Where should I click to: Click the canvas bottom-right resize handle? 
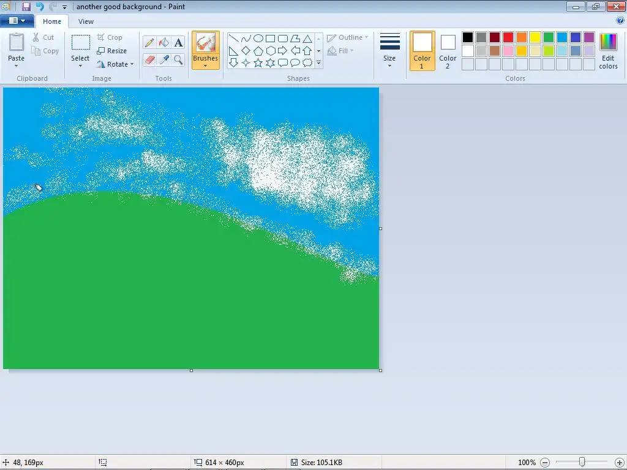[x=380, y=370]
